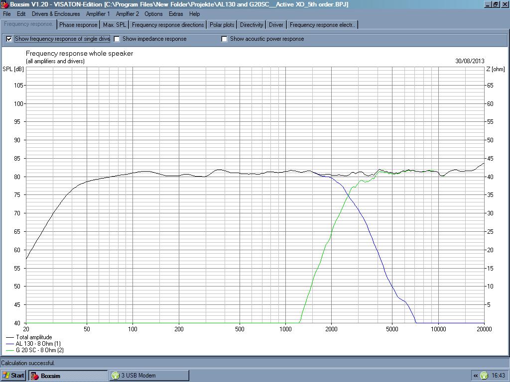Enable Show impedance response checkbox
This screenshot has height=382, width=510.
117,39
